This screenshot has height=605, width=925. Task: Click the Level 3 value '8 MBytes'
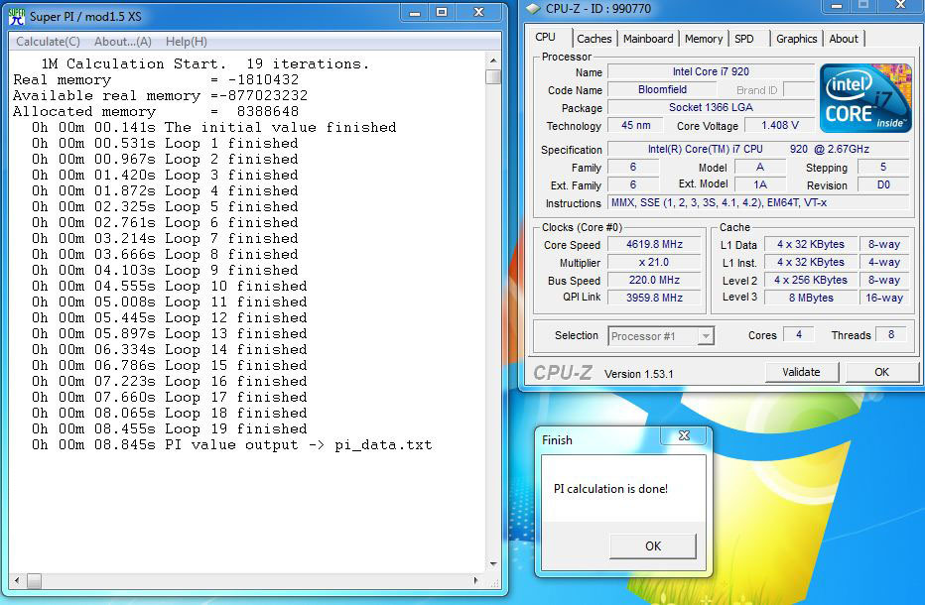click(x=811, y=298)
